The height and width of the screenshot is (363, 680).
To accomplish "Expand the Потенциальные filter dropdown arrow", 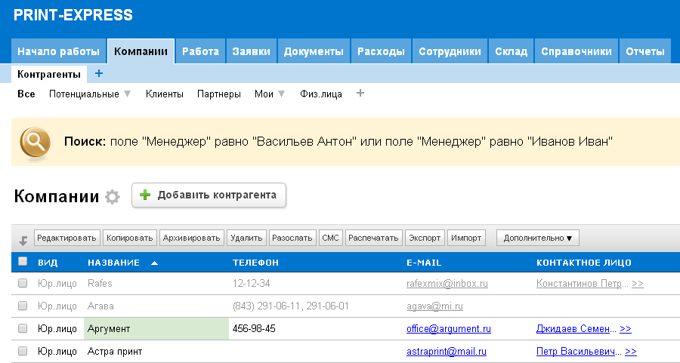I will tap(128, 94).
